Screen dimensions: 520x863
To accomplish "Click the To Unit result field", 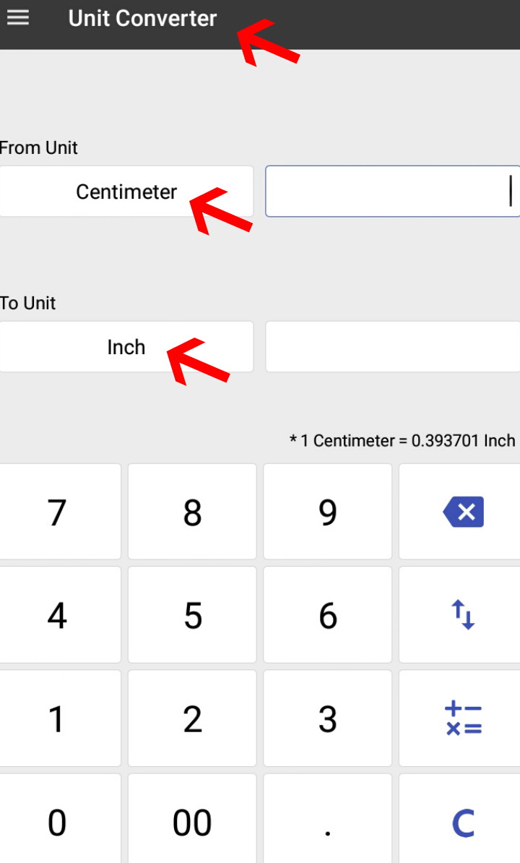I will (x=392, y=347).
